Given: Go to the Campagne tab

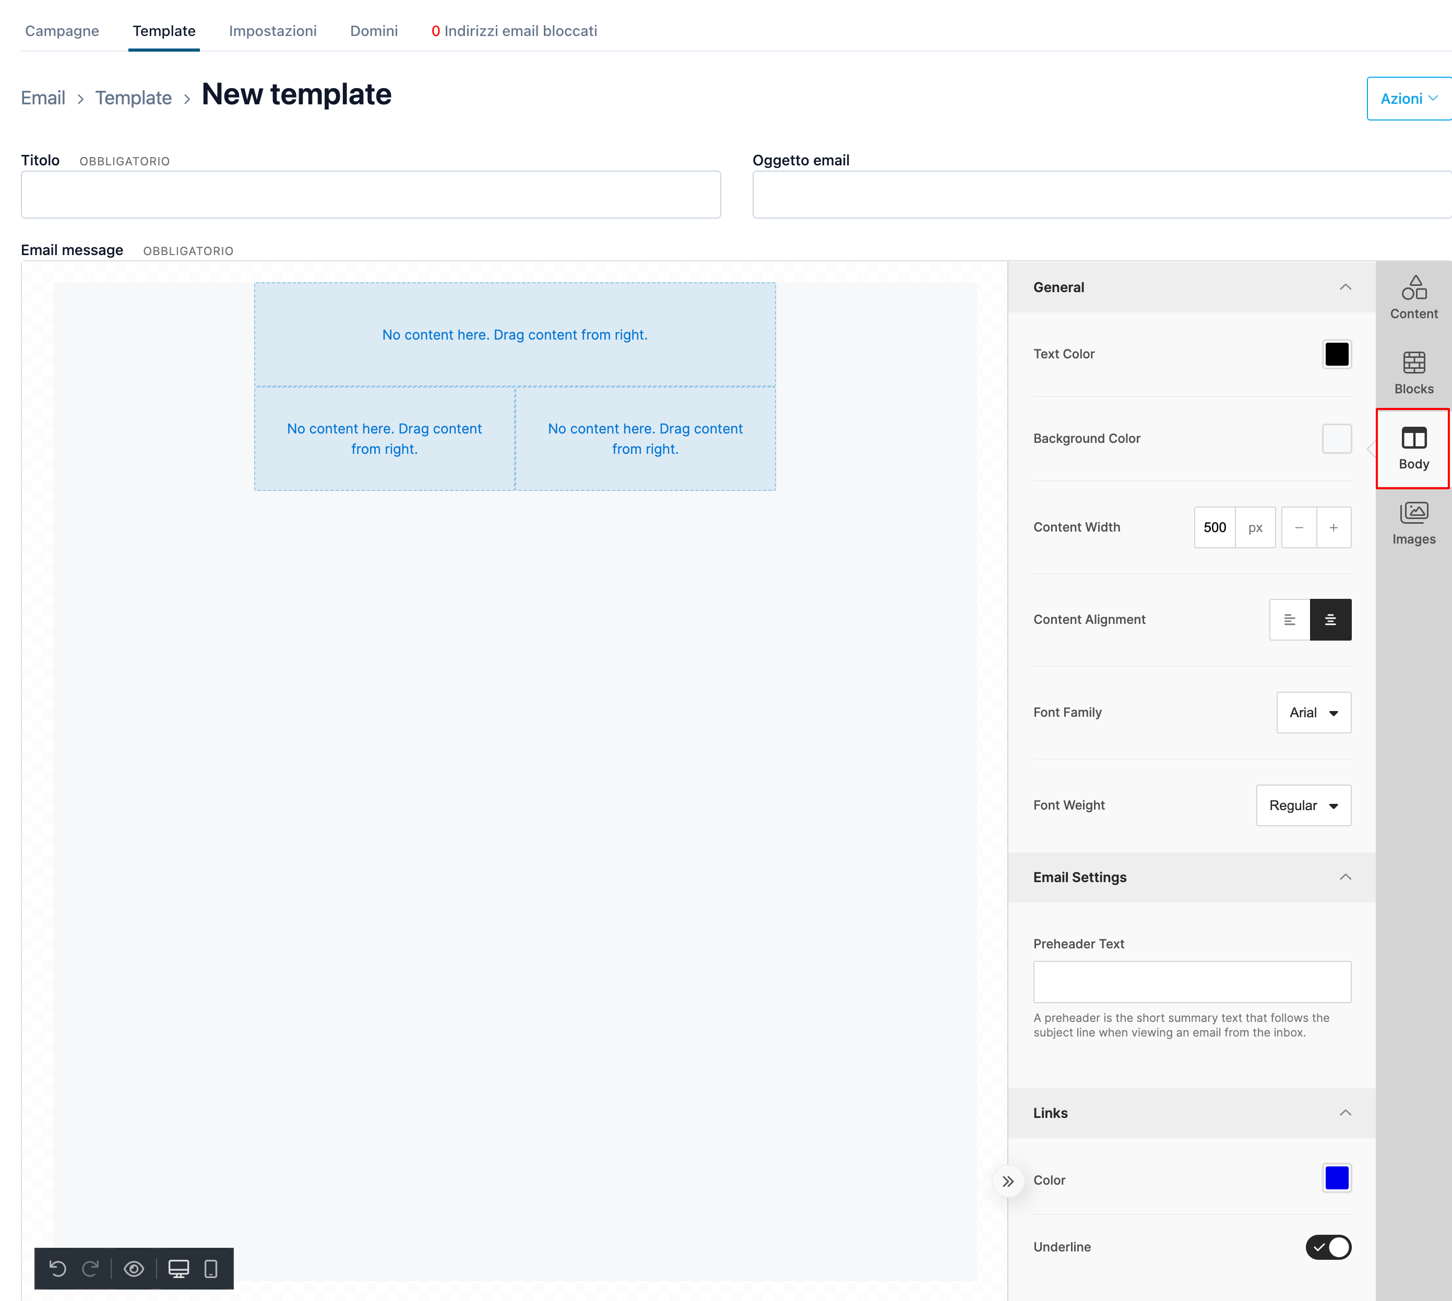Looking at the screenshot, I should click(x=62, y=31).
